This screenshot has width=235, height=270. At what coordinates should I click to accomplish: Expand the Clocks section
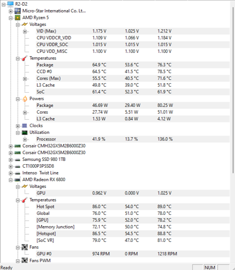tap(17, 126)
